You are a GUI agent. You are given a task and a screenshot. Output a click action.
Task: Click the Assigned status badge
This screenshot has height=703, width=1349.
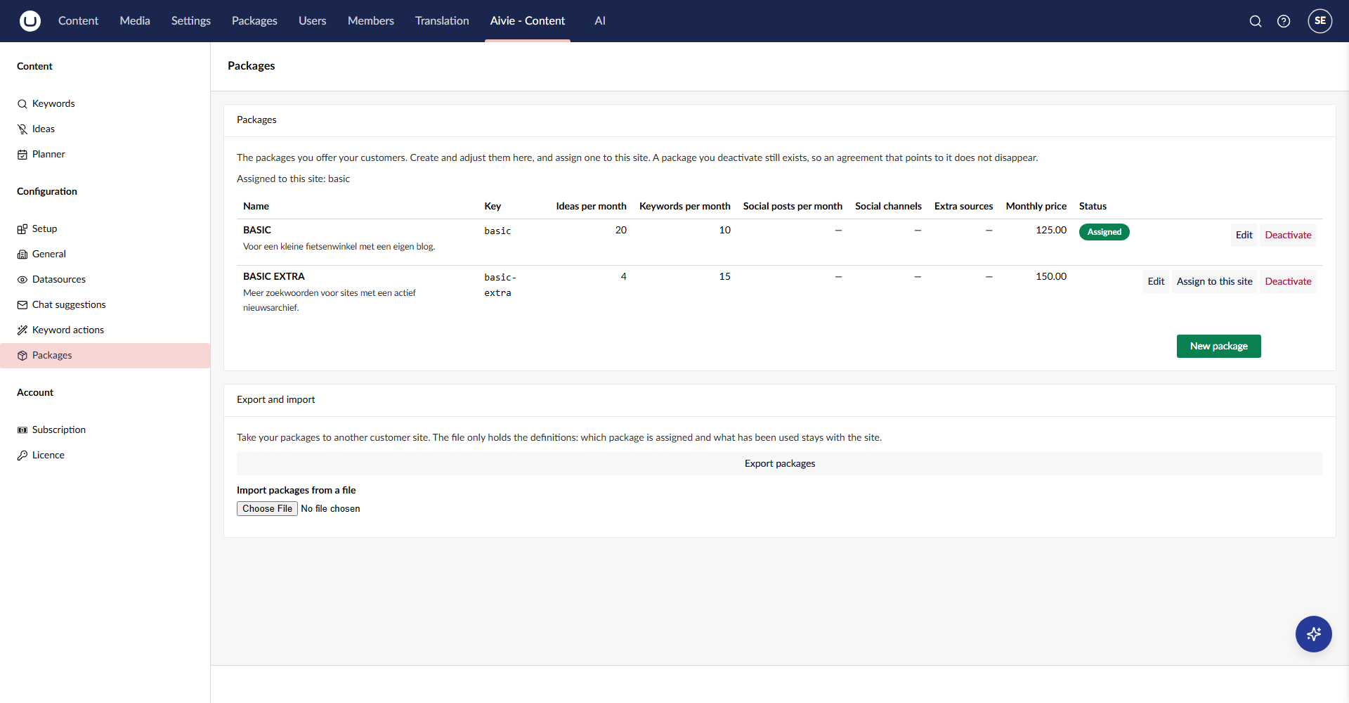[x=1104, y=232]
